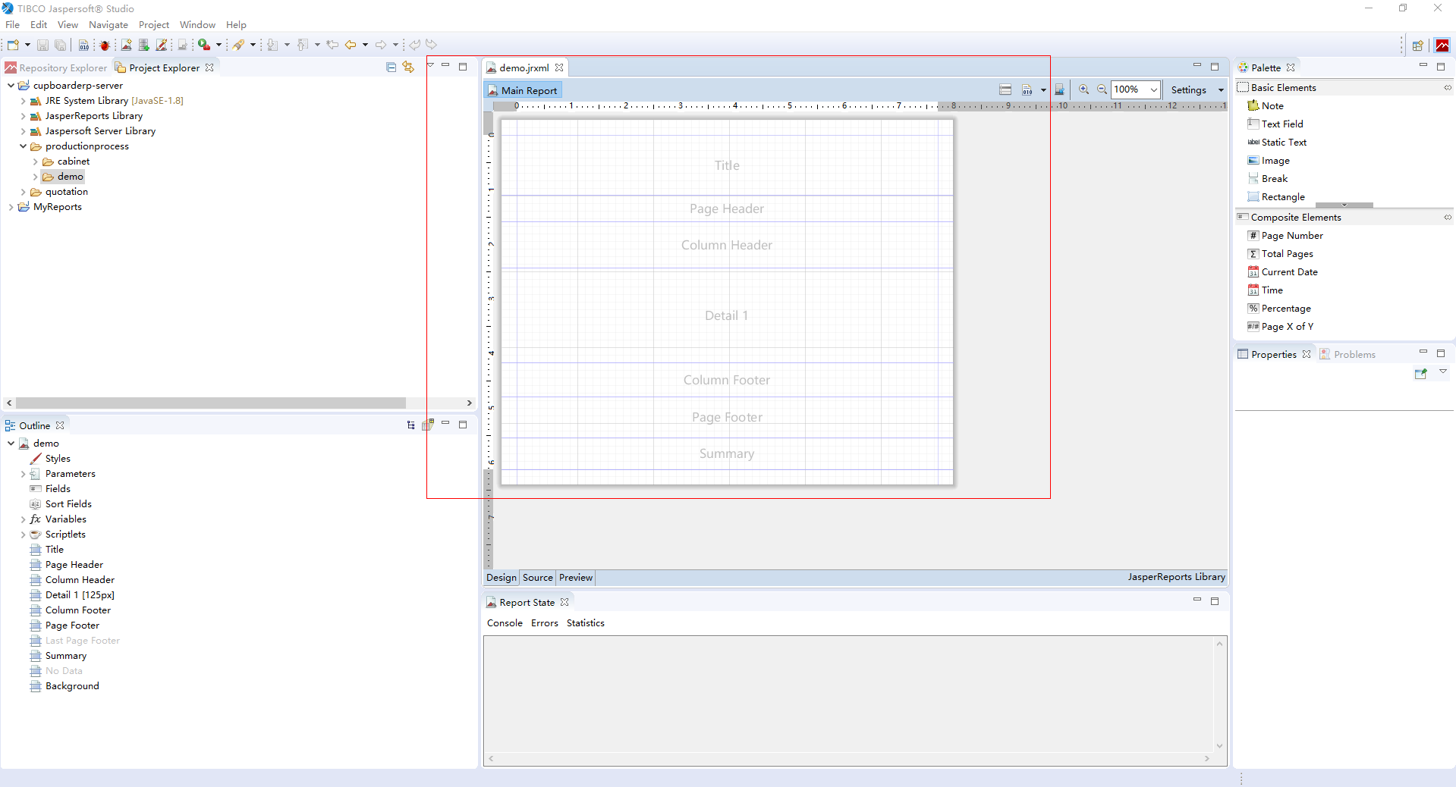1456x787 pixels.
Task: Switch to the Source editor tab
Action: pyautogui.click(x=538, y=578)
